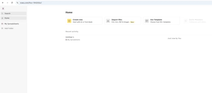Screen dimensions: 212x93
Task: Click the Recent activity label
Action: (x=72, y=32)
